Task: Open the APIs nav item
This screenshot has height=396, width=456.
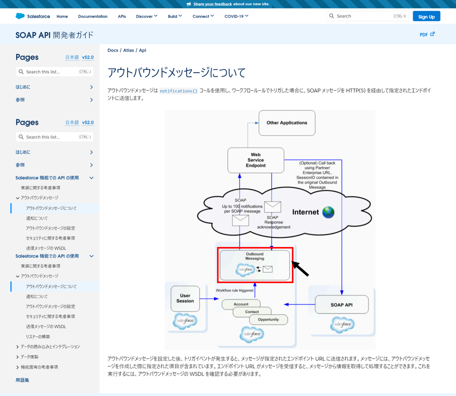Action: pos(122,16)
